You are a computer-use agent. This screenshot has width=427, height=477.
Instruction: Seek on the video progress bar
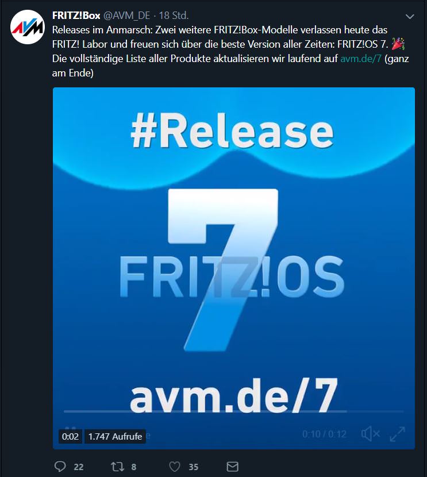(x=233, y=411)
